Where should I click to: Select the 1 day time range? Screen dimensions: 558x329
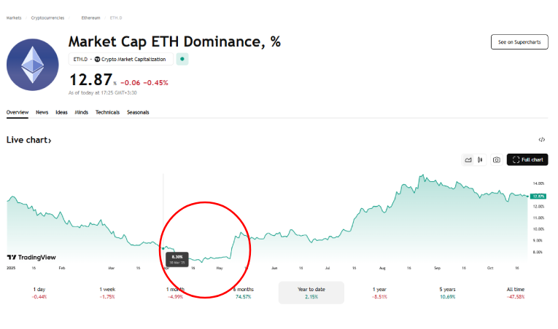click(x=39, y=293)
